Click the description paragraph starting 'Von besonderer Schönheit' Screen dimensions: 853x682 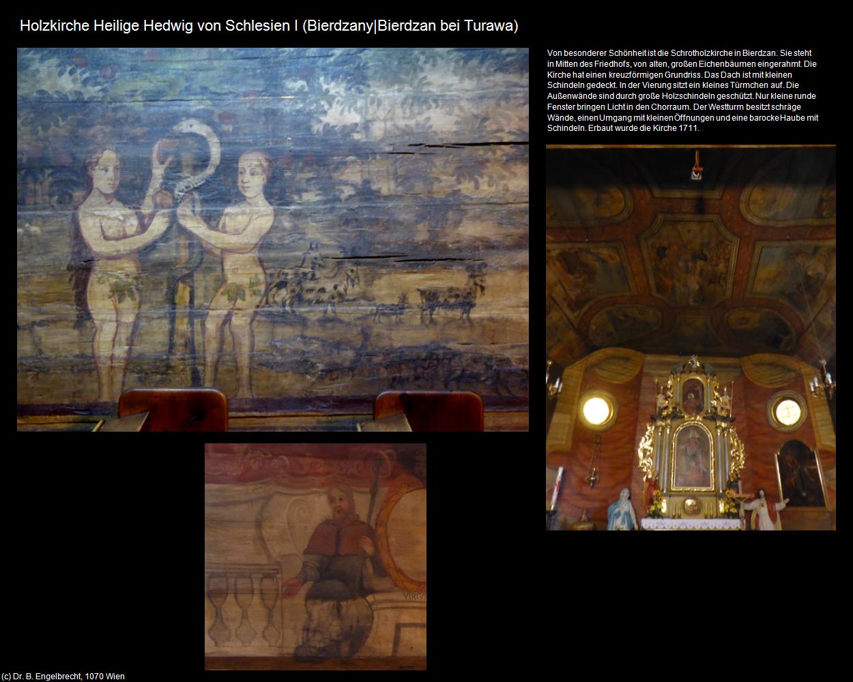(682, 90)
